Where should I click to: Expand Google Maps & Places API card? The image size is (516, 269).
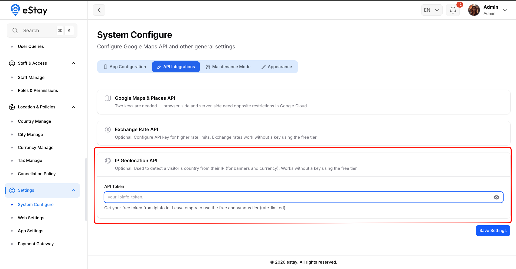point(304,102)
